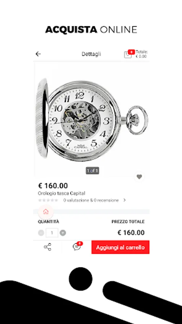
Task: Add watch to favorites with heart icon
Action: 139,177
